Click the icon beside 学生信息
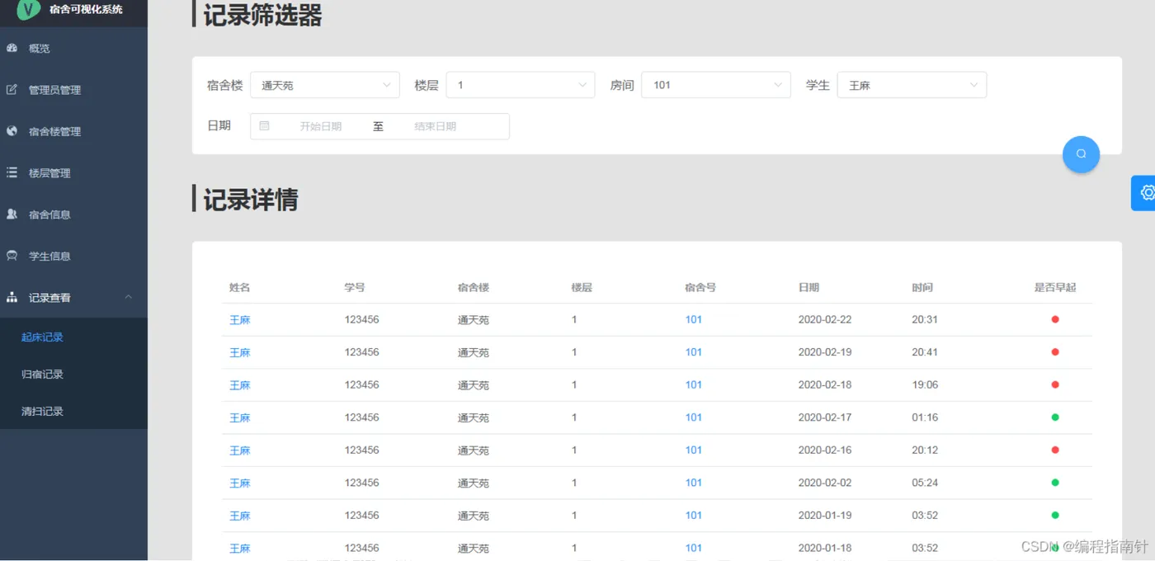 point(12,255)
